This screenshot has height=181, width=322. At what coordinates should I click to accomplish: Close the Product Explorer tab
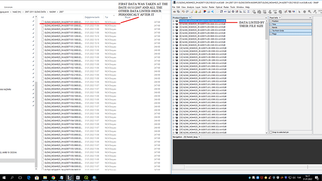coord(190,18)
